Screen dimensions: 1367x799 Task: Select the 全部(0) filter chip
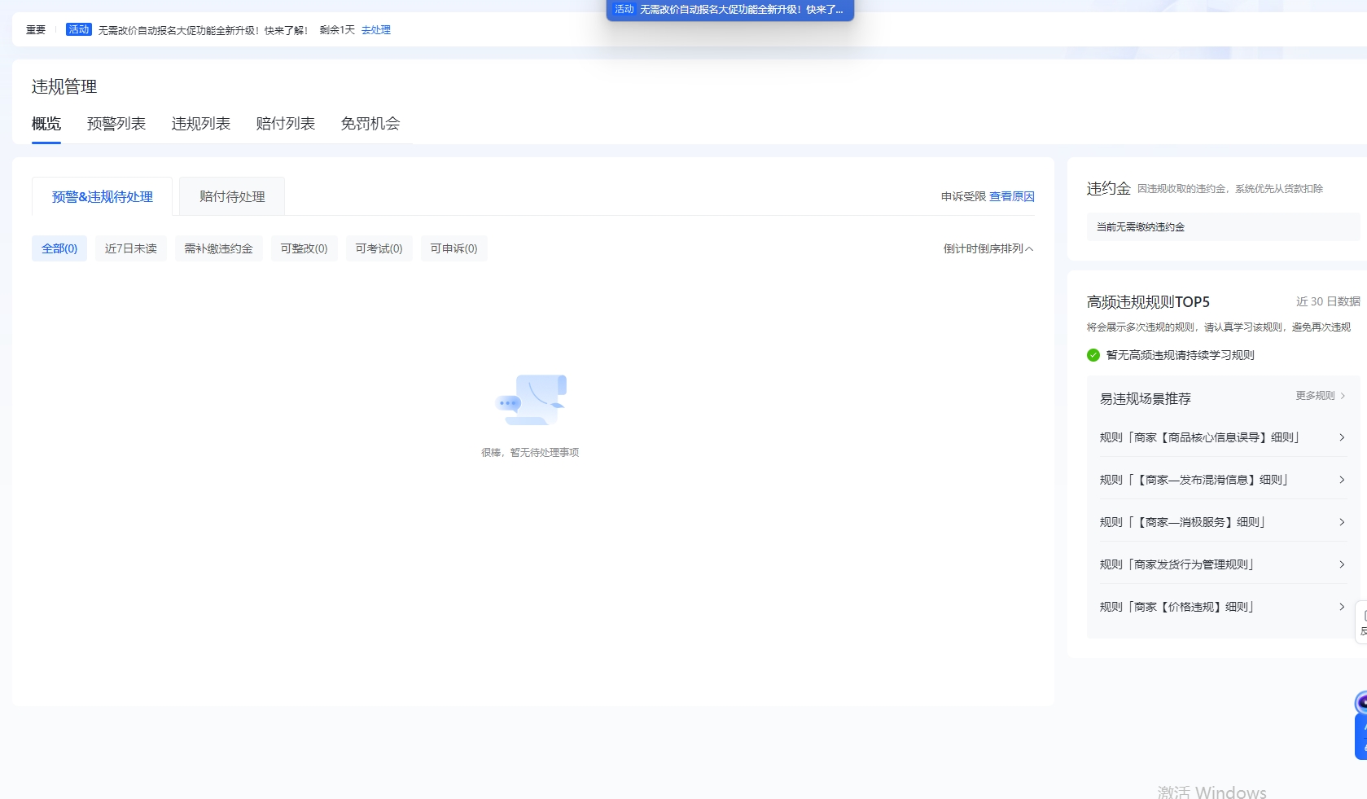point(59,248)
